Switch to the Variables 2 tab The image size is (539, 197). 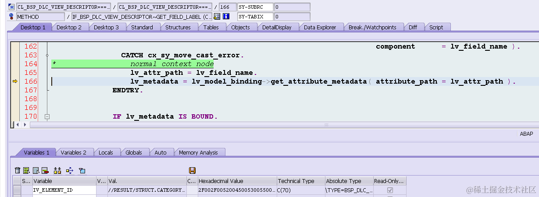[73, 152]
